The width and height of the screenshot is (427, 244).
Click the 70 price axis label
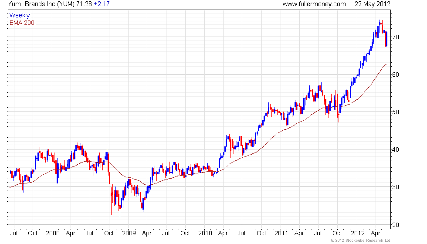396,37
